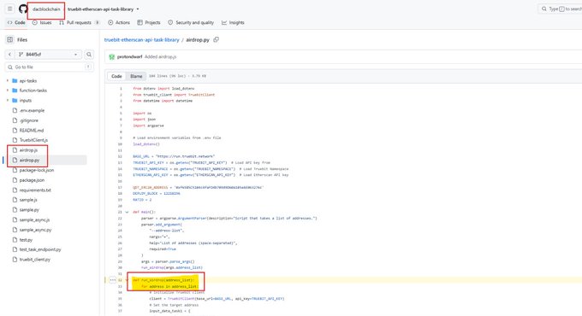Viewport: 582px width, 316px height.
Task: Open sample.js file
Action: tap(28, 200)
